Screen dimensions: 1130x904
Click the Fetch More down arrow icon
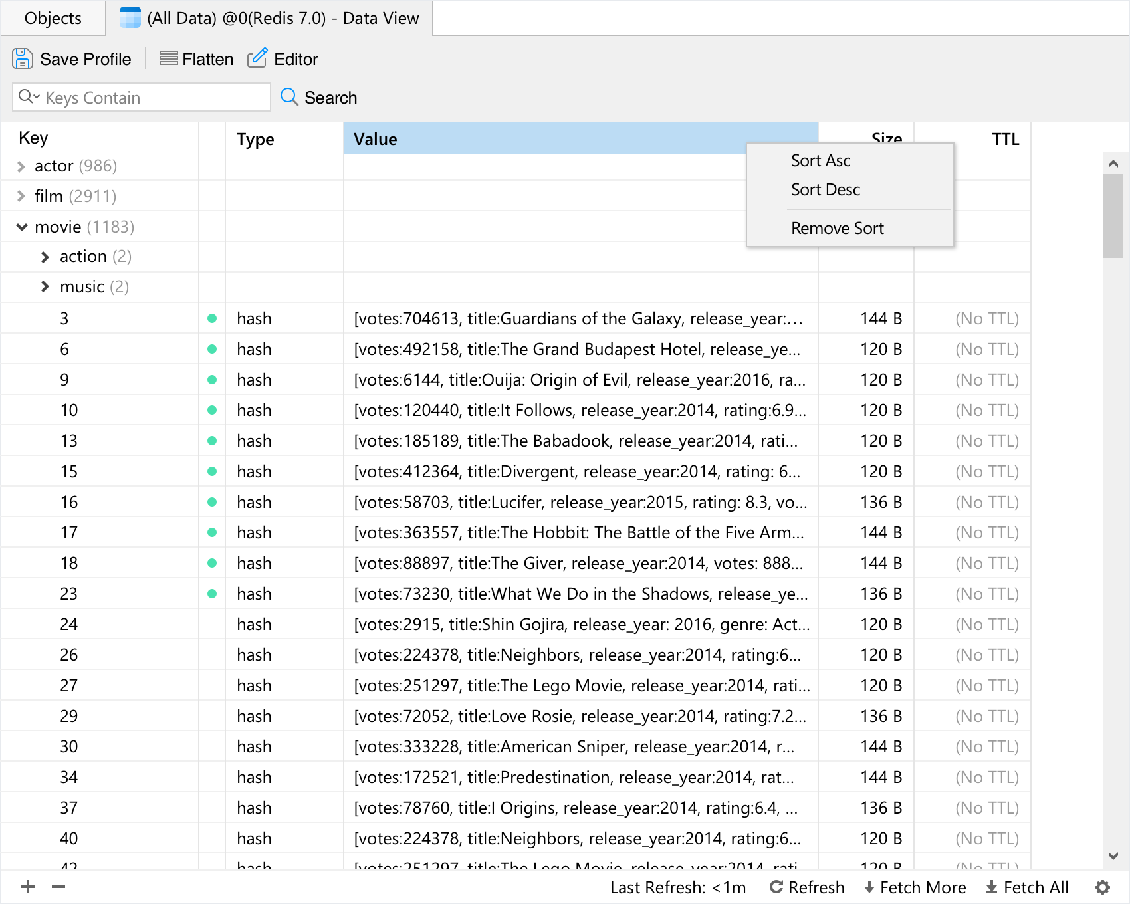click(869, 887)
